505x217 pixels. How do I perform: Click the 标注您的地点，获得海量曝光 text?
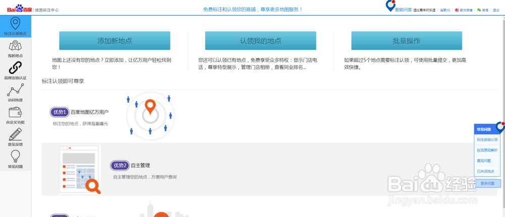click(80, 124)
